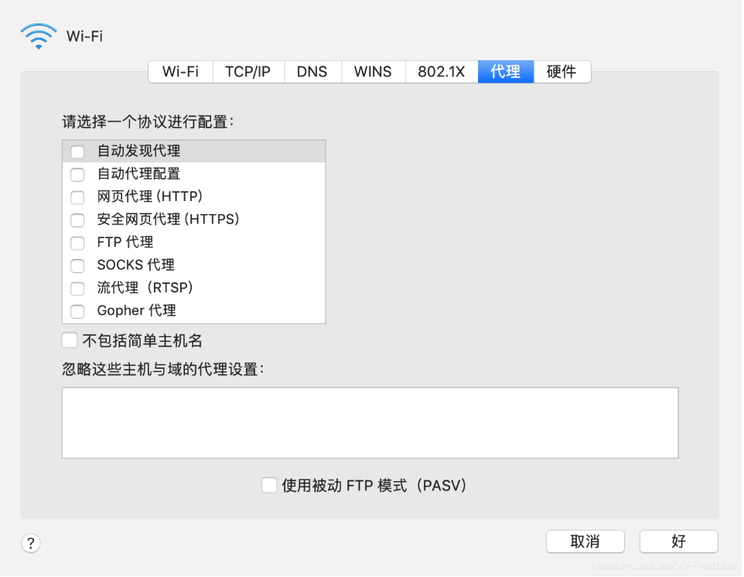Enable SOCKS 代理 checkbox
The width and height of the screenshot is (744, 577).
point(77,266)
